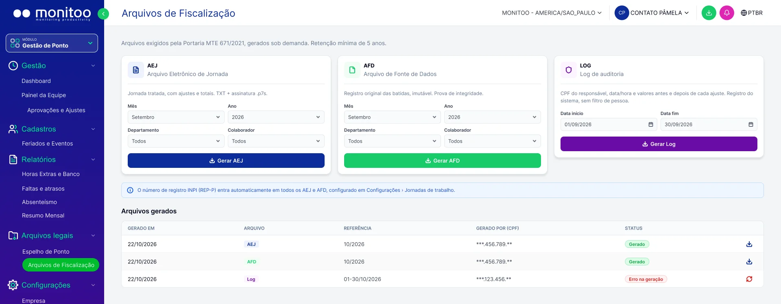
Task: Open notifications bell icon
Action: [x=726, y=13]
